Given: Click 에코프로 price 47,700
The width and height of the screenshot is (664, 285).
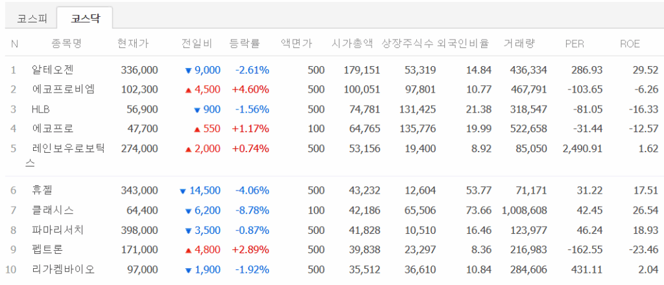Looking at the screenshot, I should click(x=142, y=129).
